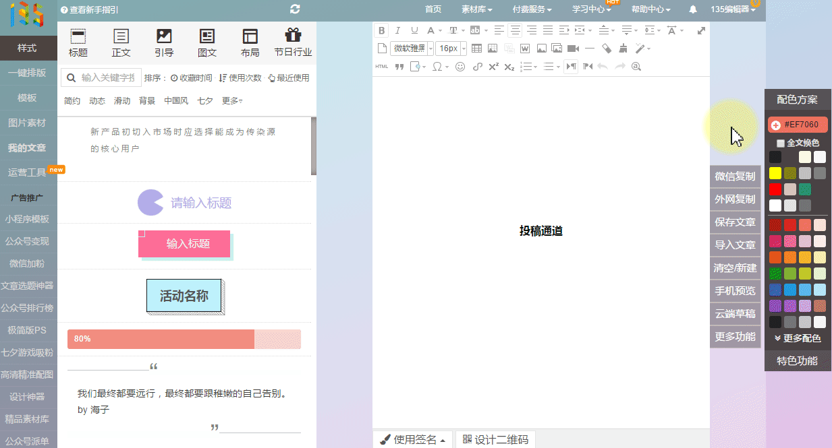
Task: Select the bright yellow color swatch
Action: pos(775,173)
